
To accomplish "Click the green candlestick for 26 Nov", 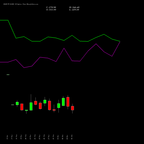I will click(45, 102).
